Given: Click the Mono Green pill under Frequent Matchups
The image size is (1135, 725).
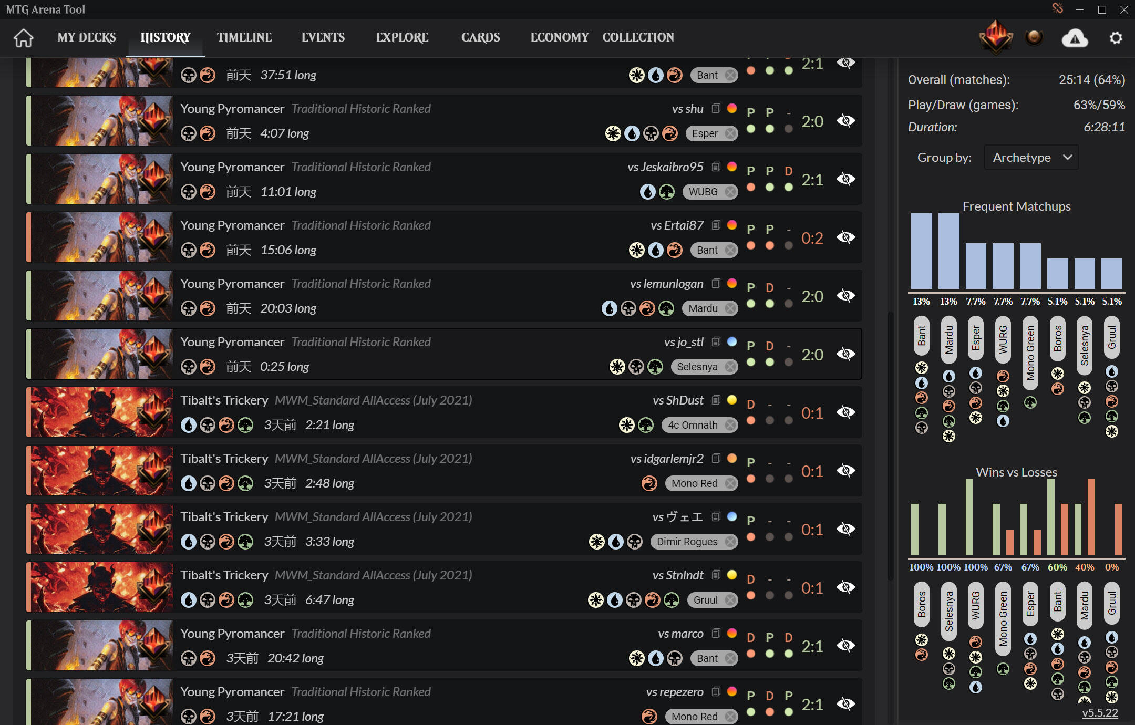Looking at the screenshot, I should 1030,353.
